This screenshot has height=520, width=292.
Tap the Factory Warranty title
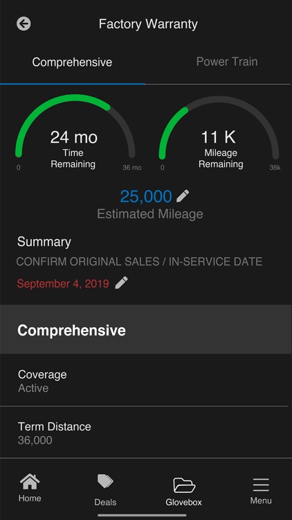pos(148,24)
